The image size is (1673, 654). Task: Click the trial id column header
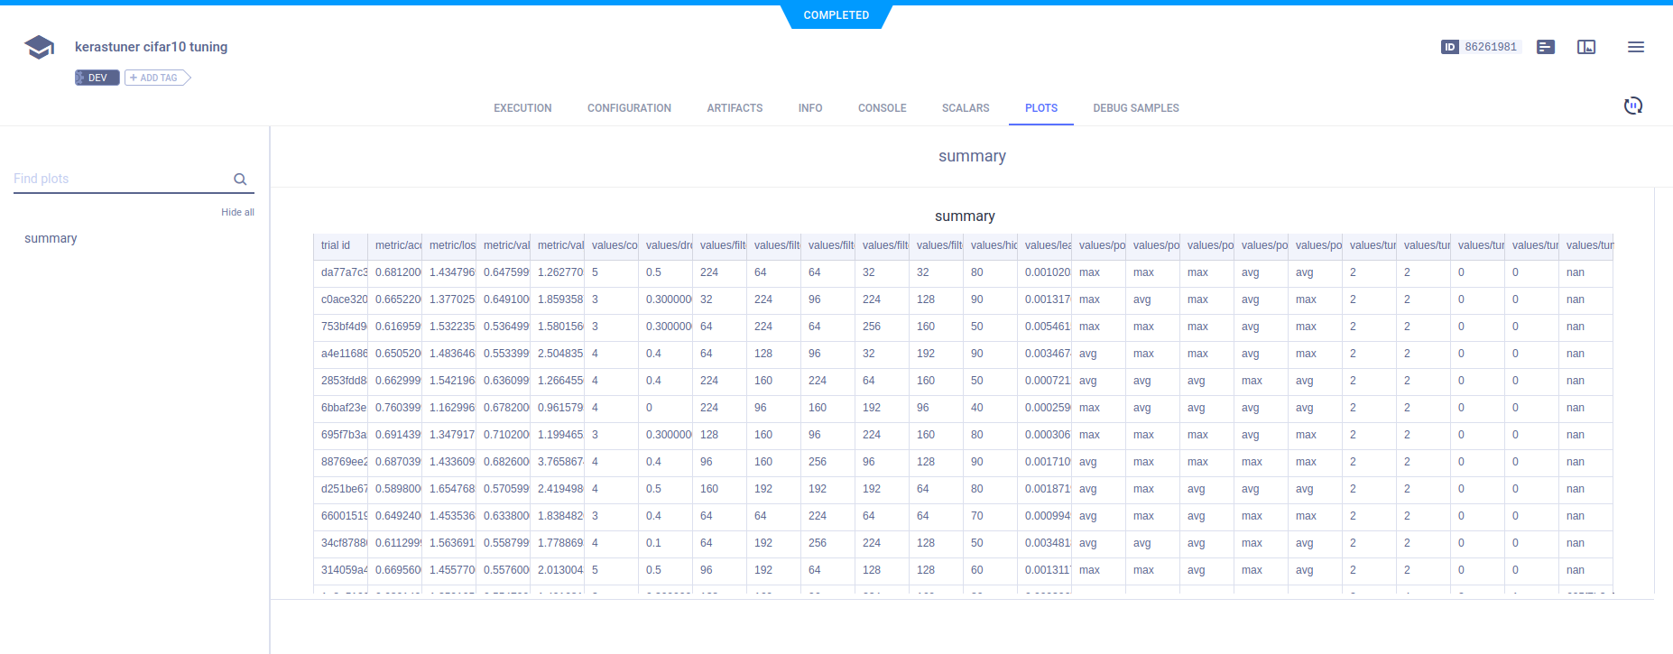click(x=336, y=245)
